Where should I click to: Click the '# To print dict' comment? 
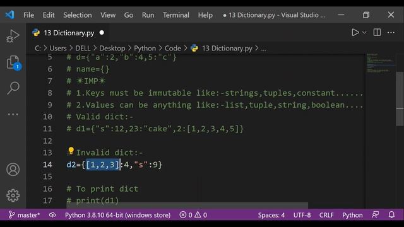pos(102,189)
